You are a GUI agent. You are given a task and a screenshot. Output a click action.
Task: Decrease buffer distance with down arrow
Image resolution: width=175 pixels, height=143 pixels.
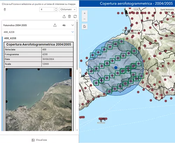(x=56, y=11)
